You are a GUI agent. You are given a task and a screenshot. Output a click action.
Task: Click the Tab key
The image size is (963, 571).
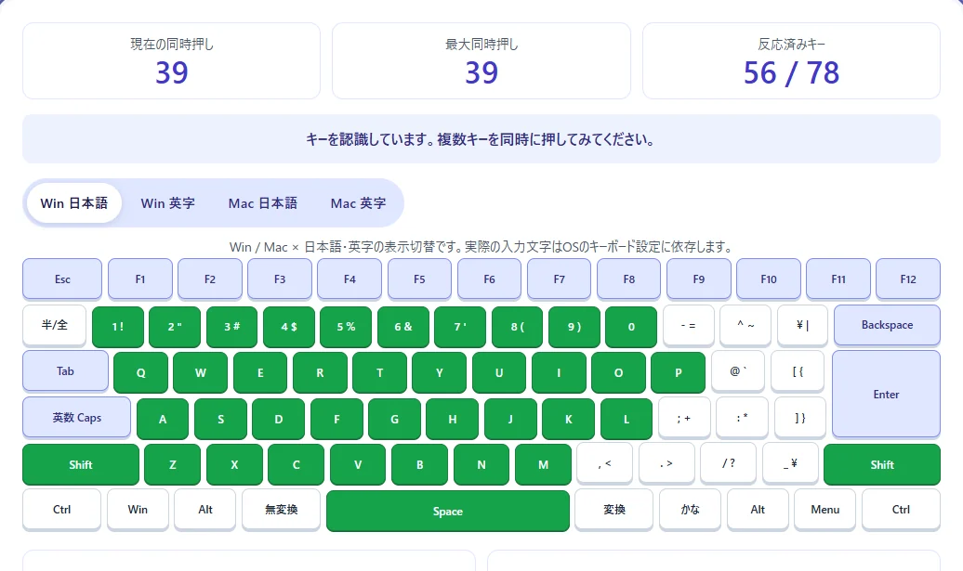tap(65, 371)
